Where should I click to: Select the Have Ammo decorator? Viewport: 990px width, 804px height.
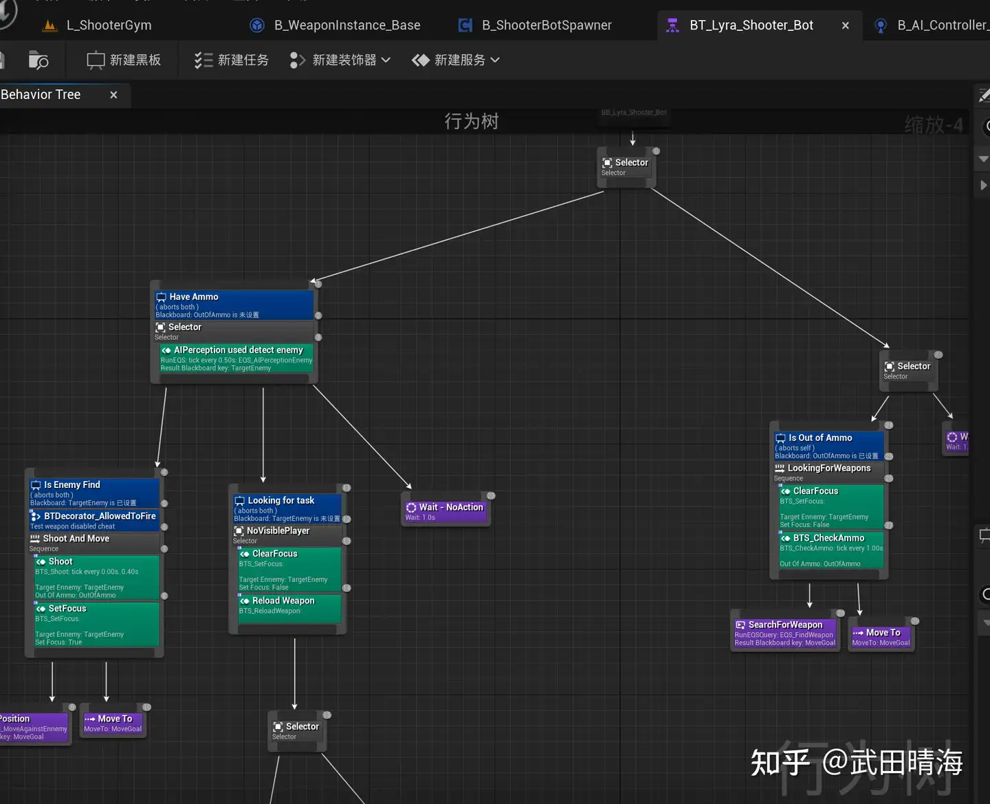[234, 305]
